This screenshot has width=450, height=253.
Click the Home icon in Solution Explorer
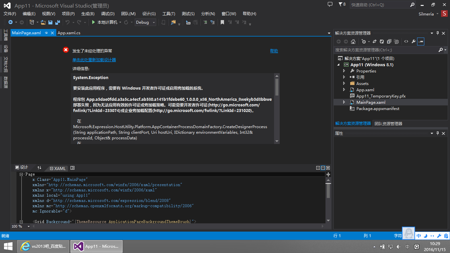(x=353, y=42)
